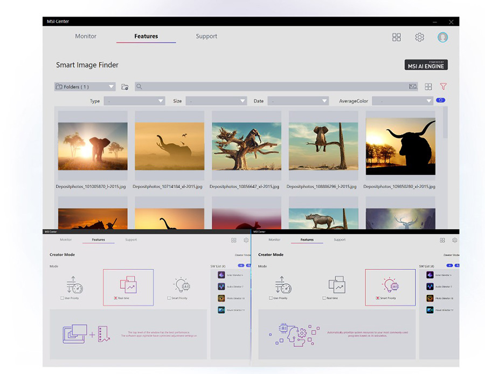Click the red filter funnel icon
The height and width of the screenshot is (374, 485).
tap(443, 86)
